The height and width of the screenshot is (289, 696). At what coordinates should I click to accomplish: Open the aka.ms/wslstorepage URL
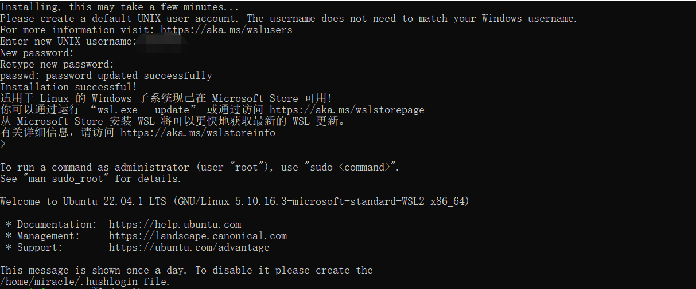pyautogui.click(x=347, y=110)
